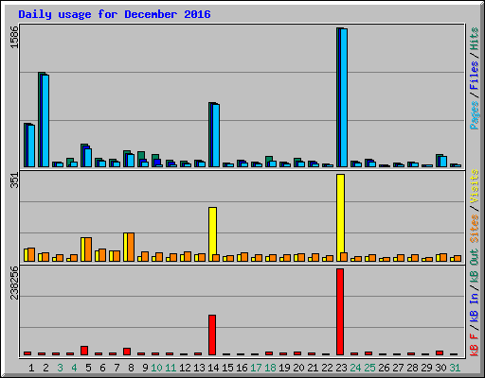Click the yellow visits bar for day 8
Viewport: 485px width, 378px height.
[x=125, y=248]
